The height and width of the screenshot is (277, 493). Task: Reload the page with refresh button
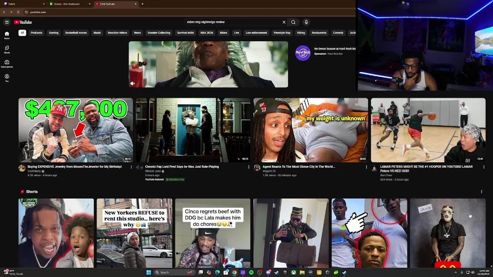(x=18, y=12)
